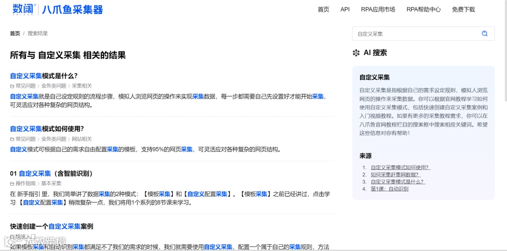Image resolution: width=507 pixels, height=251 pixels.
Task: Open source 2 如何采集赶集网数据?
Action: coord(396,174)
